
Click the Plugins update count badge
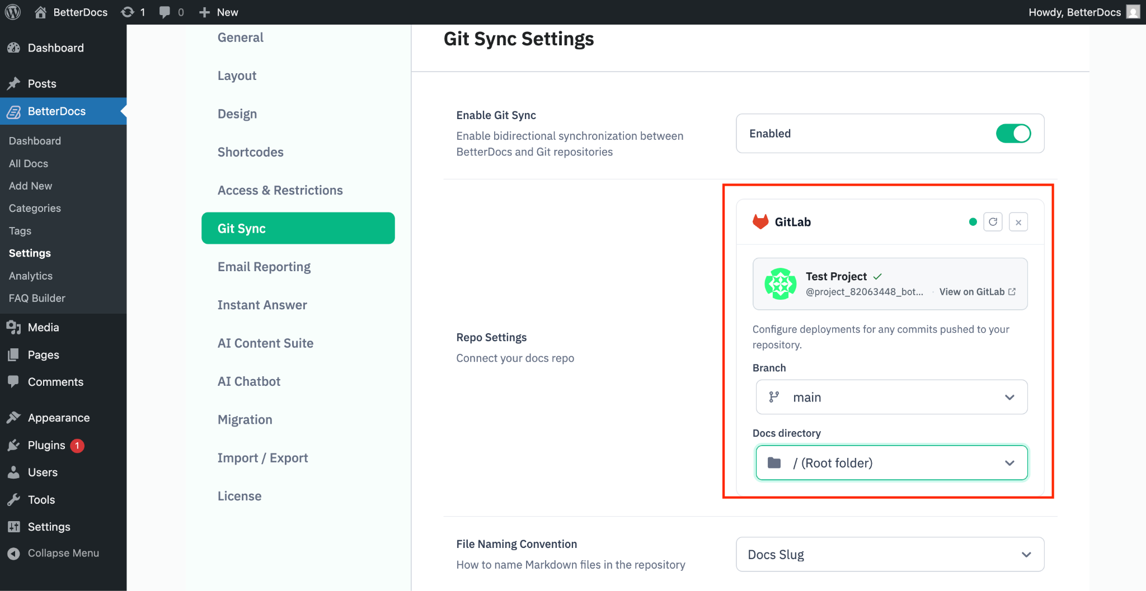77,446
